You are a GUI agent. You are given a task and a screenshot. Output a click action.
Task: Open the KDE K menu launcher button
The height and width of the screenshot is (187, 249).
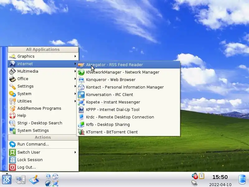7,180
